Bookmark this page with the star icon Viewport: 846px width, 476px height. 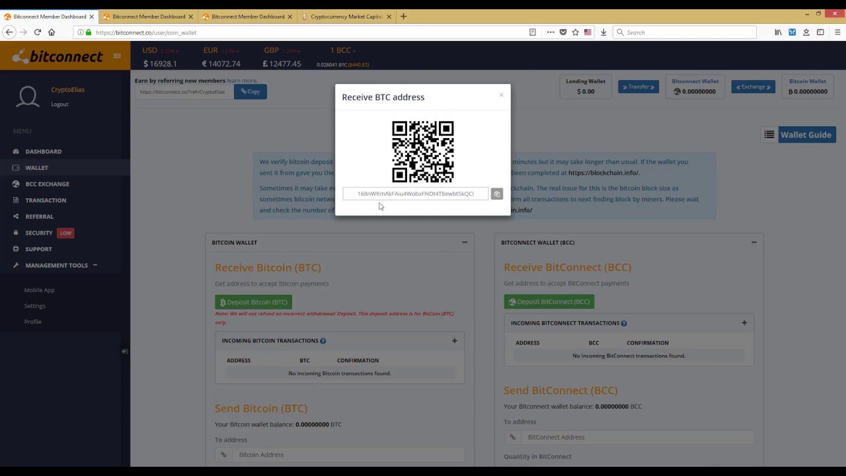(x=576, y=32)
